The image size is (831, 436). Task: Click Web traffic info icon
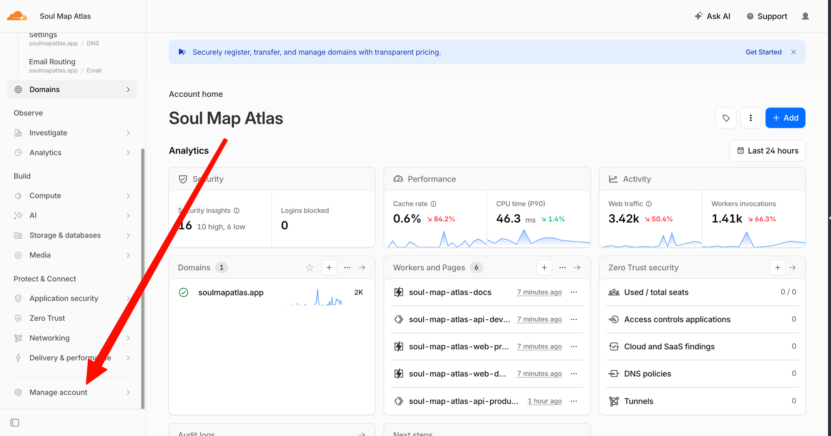click(649, 204)
